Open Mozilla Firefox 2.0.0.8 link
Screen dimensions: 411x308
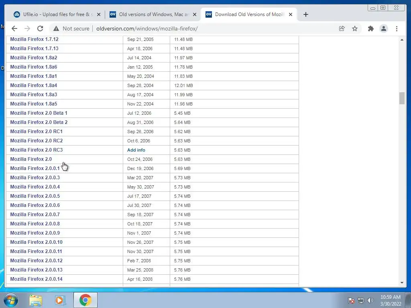pyautogui.click(x=35, y=224)
